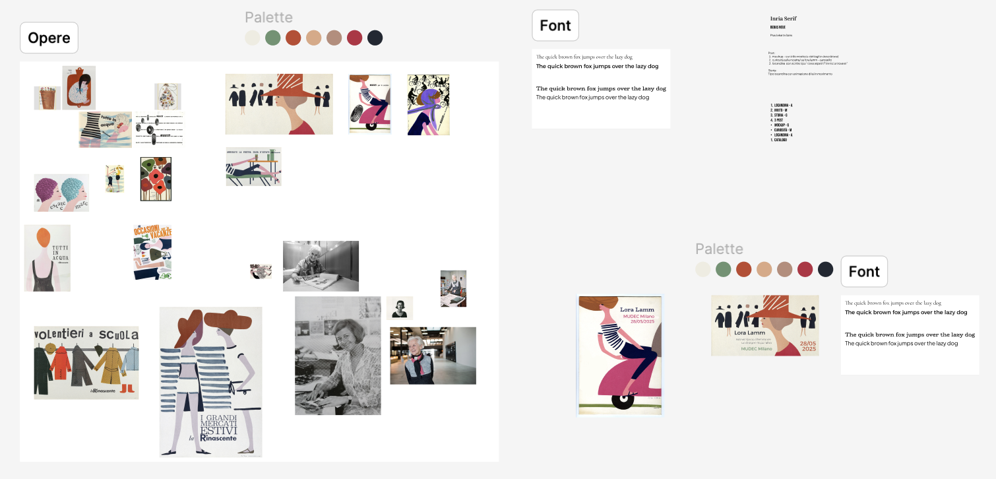Select the 'Volentieri a scuola' coat rack poster

pyautogui.click(x=86, y=362)
